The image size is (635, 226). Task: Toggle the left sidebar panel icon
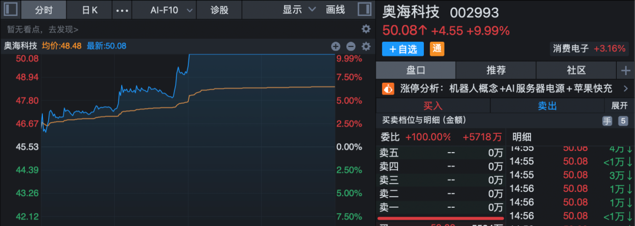point(11,9)
